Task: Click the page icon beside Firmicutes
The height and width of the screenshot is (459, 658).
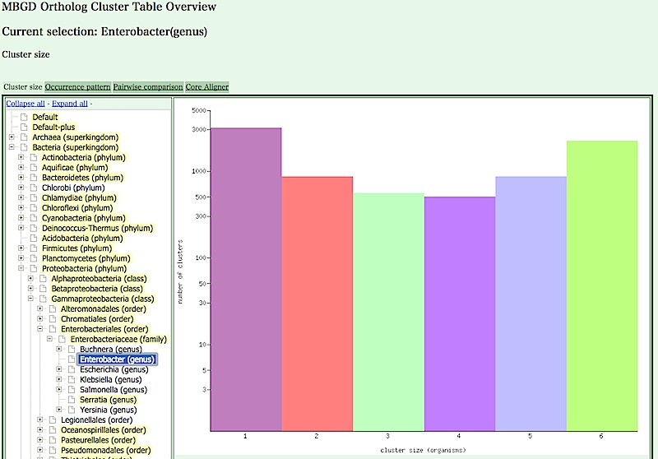Action: coord(33,248)
